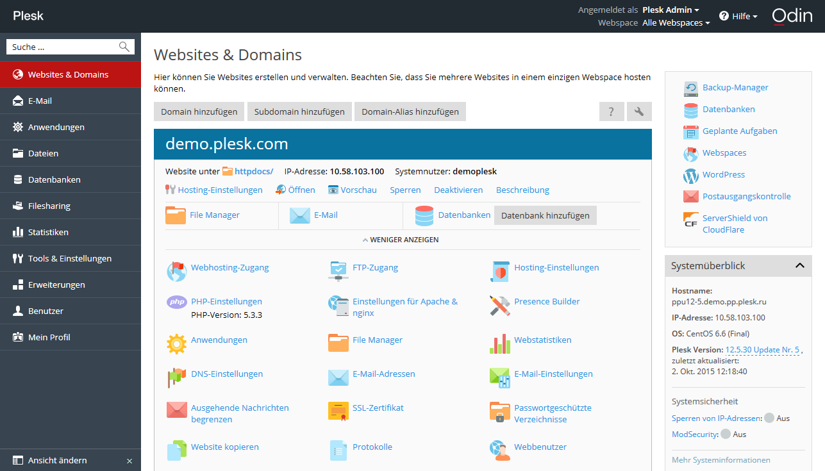Open the SSL-Zertifikat icon

338,411
